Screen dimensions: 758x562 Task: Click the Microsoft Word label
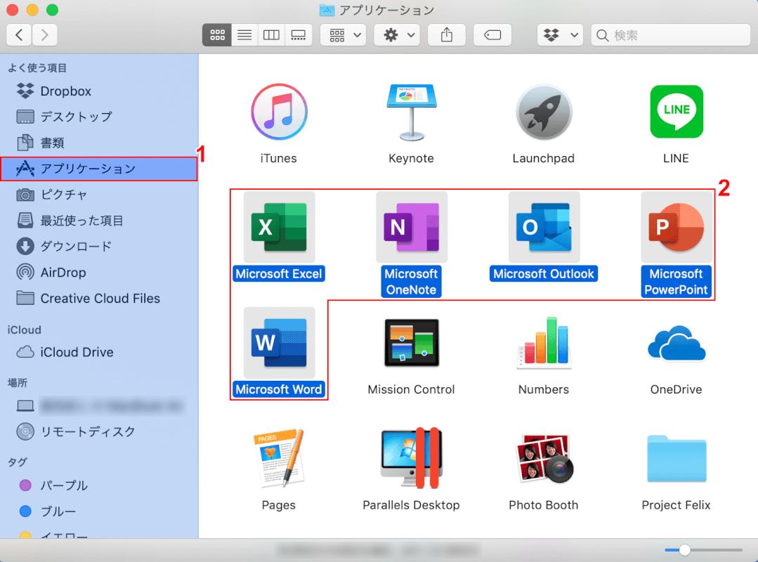tap(279, 389)
